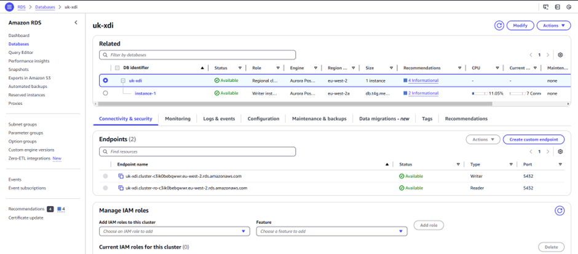This screenshot has height=254, width=578.
Task: Sort by DB identifier column
Action: point(202,68)
